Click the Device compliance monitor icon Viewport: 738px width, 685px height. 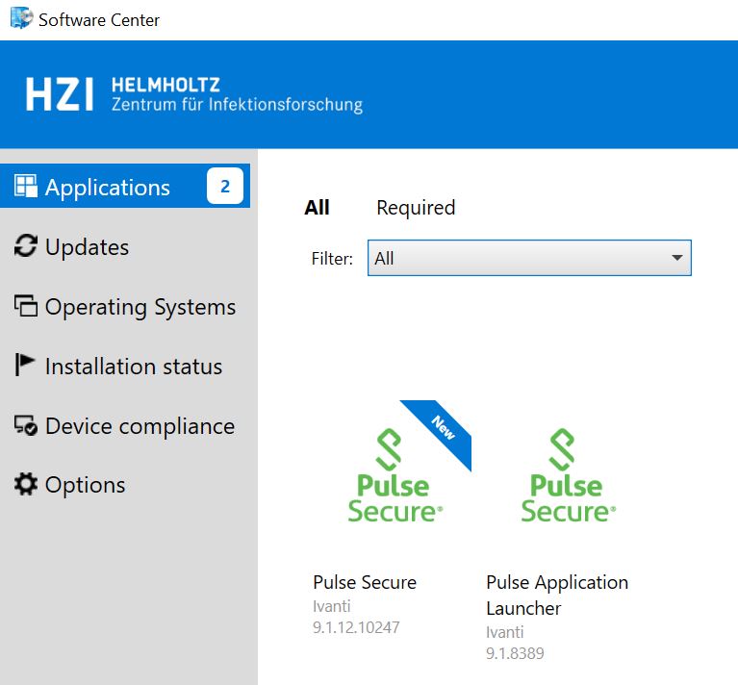(26, 426)
